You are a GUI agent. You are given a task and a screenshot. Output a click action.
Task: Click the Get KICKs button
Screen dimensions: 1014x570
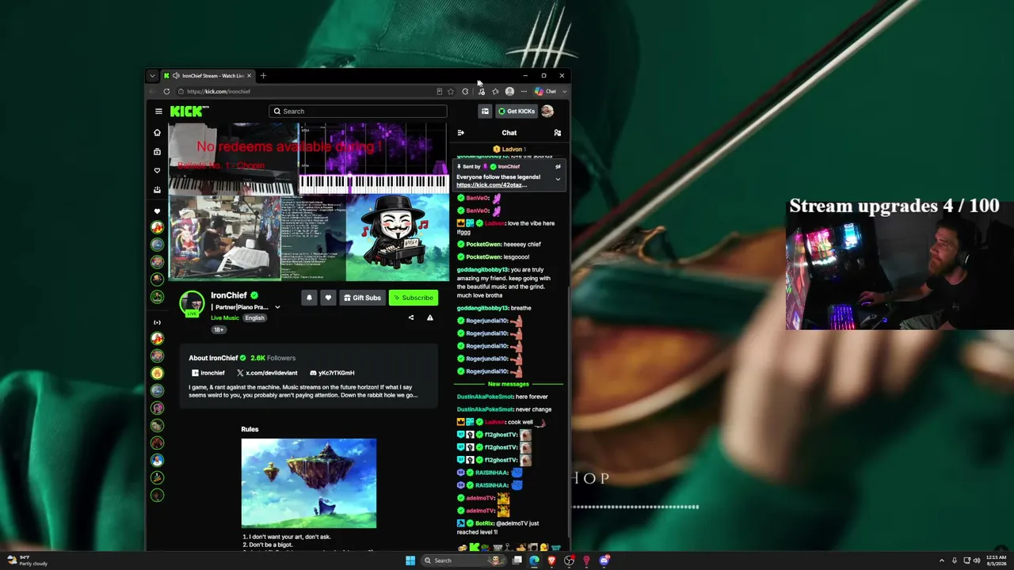(x=516, y=112)
